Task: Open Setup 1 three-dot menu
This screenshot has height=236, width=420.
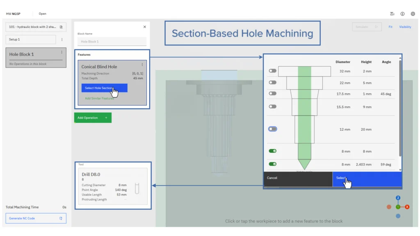Action: click(62, 40)
